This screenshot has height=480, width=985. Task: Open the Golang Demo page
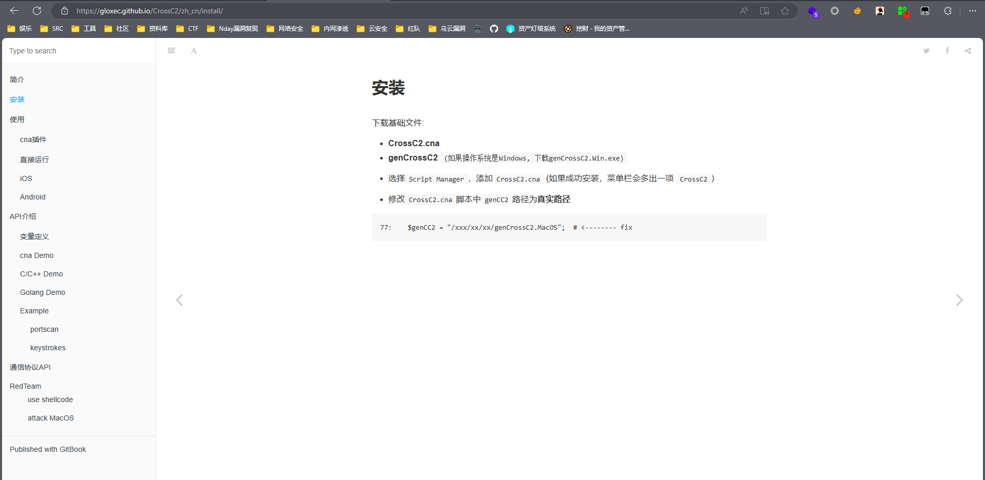click(43, 292)
